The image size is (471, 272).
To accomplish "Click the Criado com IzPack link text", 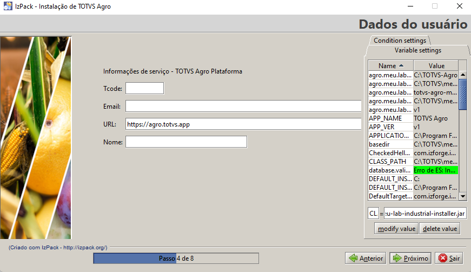I will [x=58, y=247].
